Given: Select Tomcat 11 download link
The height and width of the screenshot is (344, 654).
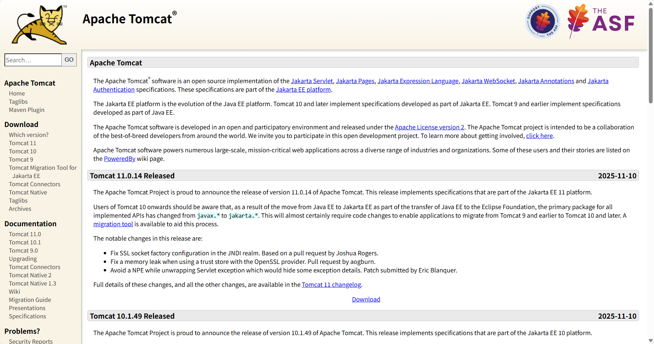Looking at the screenshot, I should [23, 143].
